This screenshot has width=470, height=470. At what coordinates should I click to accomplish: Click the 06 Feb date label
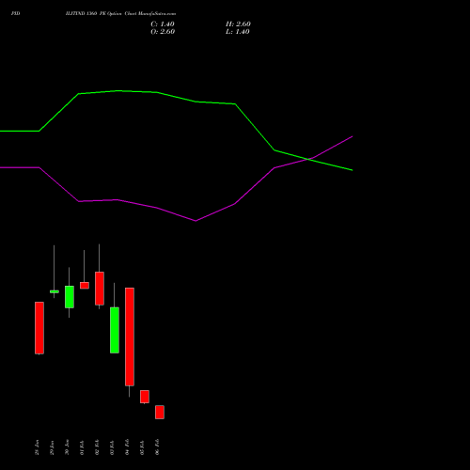tap(157, 447)
